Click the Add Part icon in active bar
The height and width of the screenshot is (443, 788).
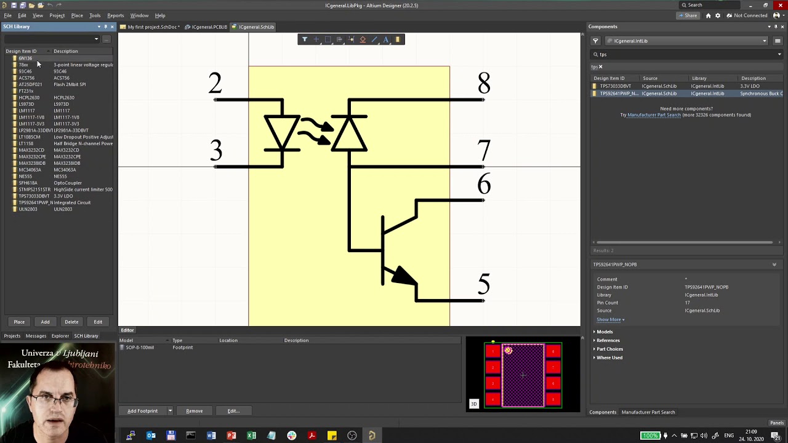[398, 39]
